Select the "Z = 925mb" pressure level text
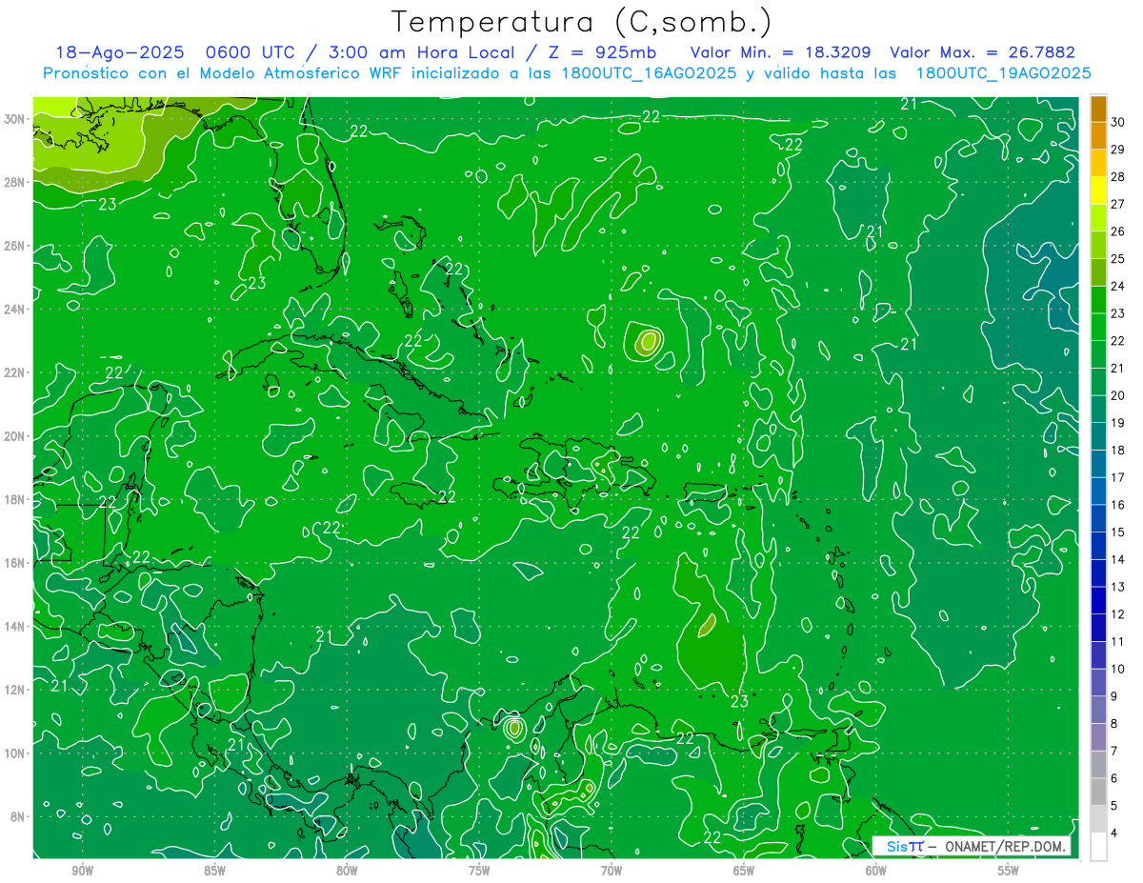 point(601,53)
